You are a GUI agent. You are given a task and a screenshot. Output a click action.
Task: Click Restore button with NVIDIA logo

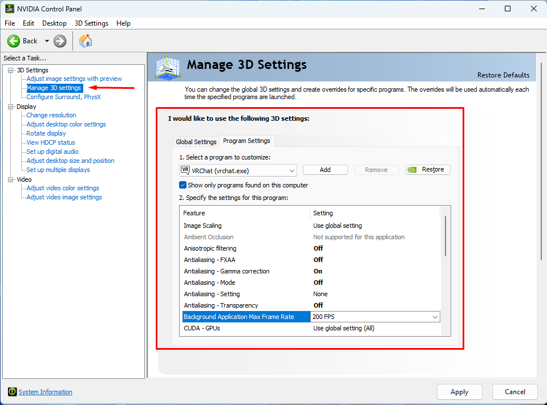(428, 170)
